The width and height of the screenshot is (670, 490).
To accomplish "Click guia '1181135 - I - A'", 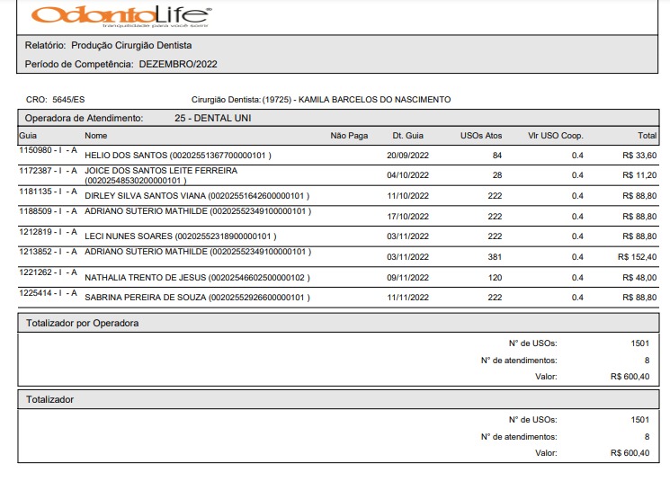I will click(x=48, y=192).
